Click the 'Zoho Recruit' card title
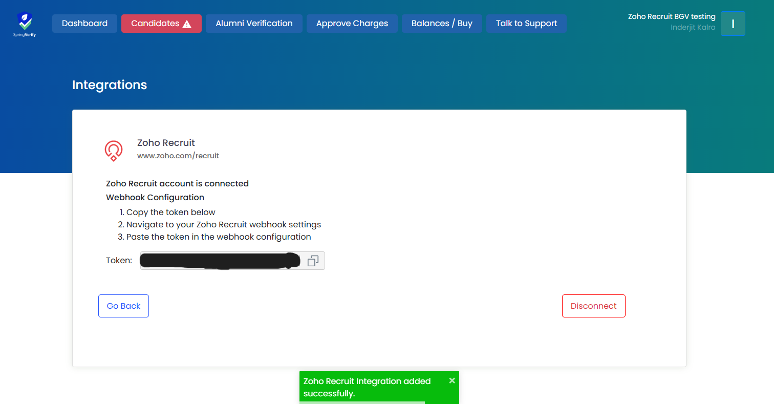Image resolution: width=774 pixels, height=404 pixels. click(166, 143)
